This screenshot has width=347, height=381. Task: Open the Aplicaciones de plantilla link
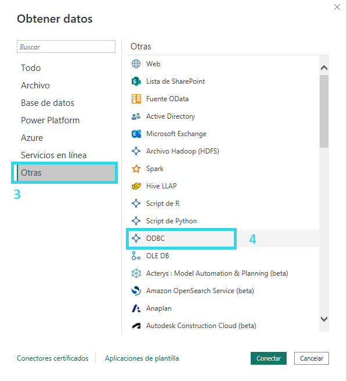[x=142, y=358]
